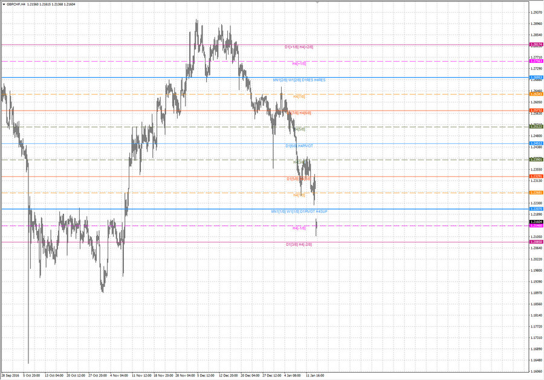Select the '5 Dec 12:00' time axis label

pos(206,376)
